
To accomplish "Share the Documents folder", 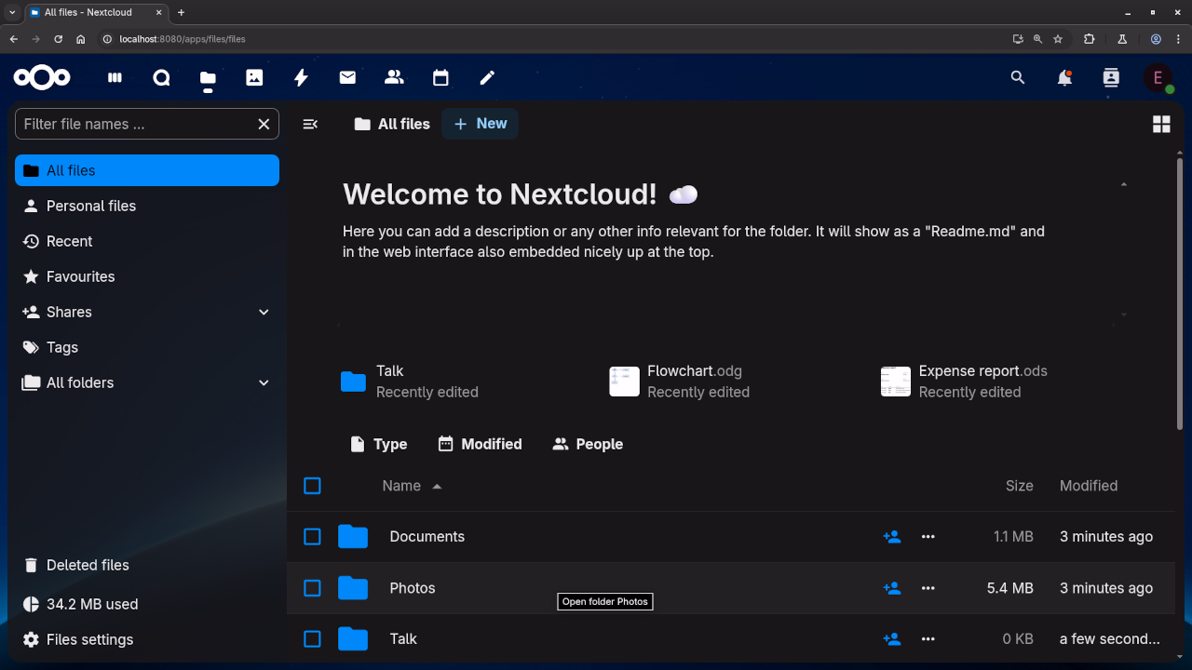I will (892, 537).
